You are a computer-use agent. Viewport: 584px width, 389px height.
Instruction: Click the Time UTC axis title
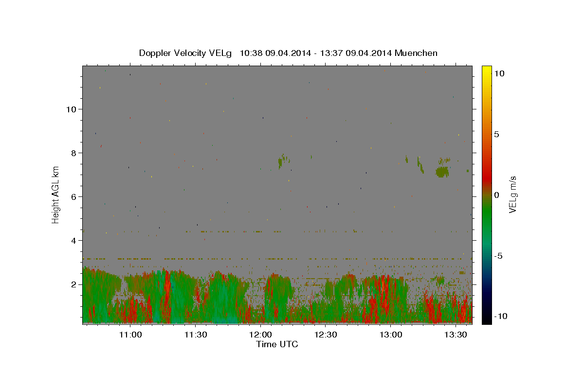[277, 344]
